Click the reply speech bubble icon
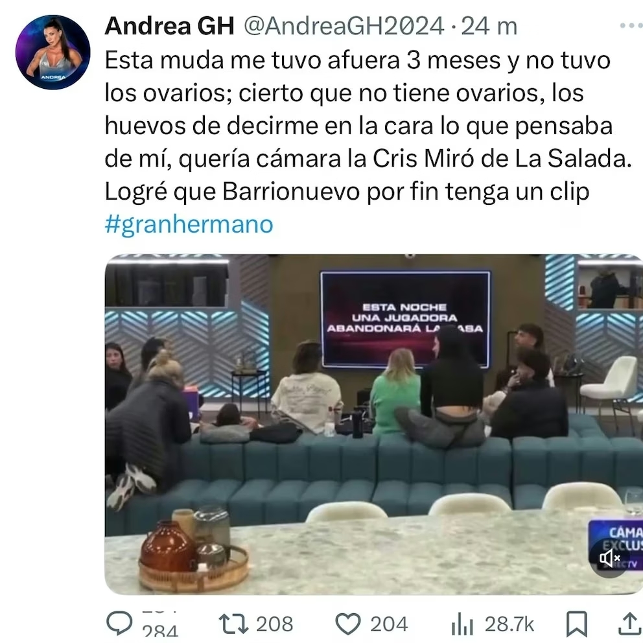Viewport: 643px width, 643px height. click(x=119, y=624)
